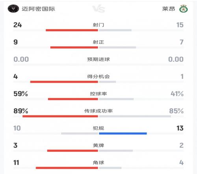Select the 射正 shots on target label
The height and width of the screenshot is (174, 197).
(x=98, y=42)
